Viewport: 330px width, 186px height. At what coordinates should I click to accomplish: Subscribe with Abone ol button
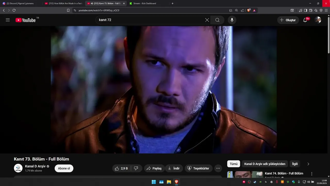coord(64,168)
